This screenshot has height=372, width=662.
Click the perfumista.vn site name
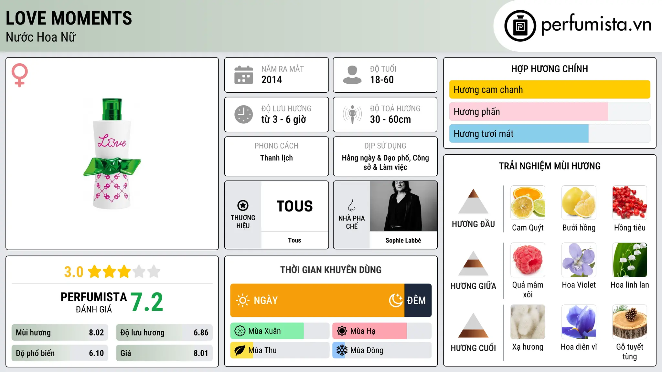[x=596, y=25]
